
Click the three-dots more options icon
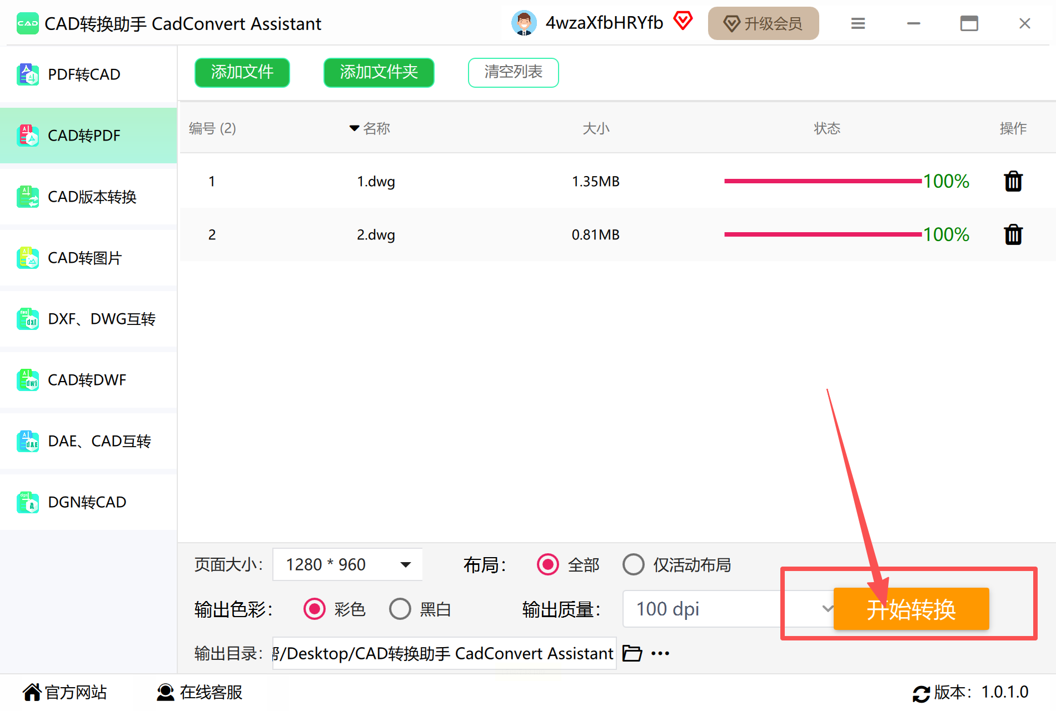coord(660,653)
